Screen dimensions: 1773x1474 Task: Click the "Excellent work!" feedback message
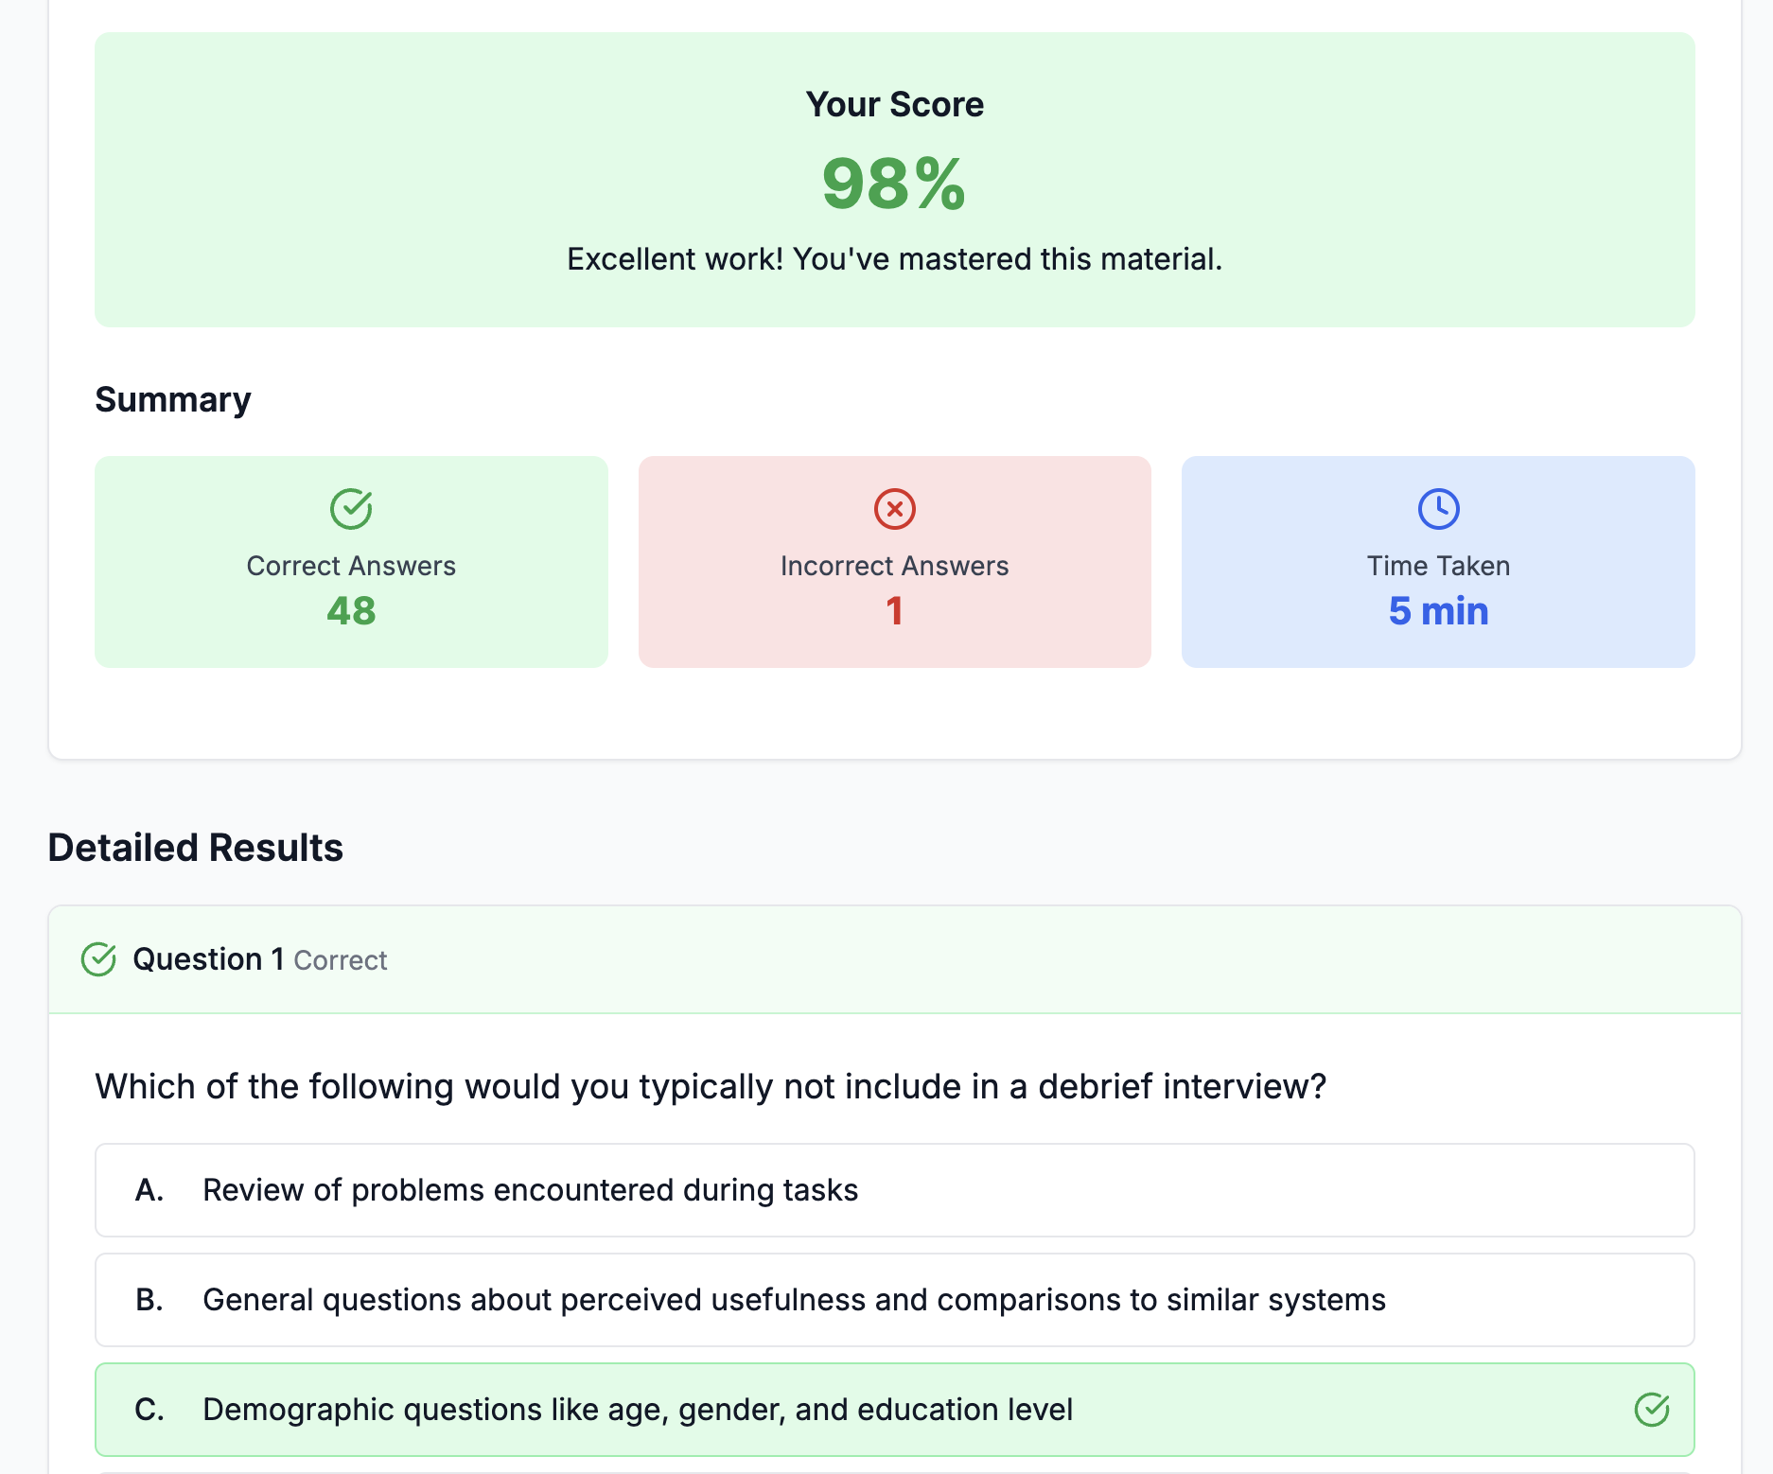[x=894, y=259]
